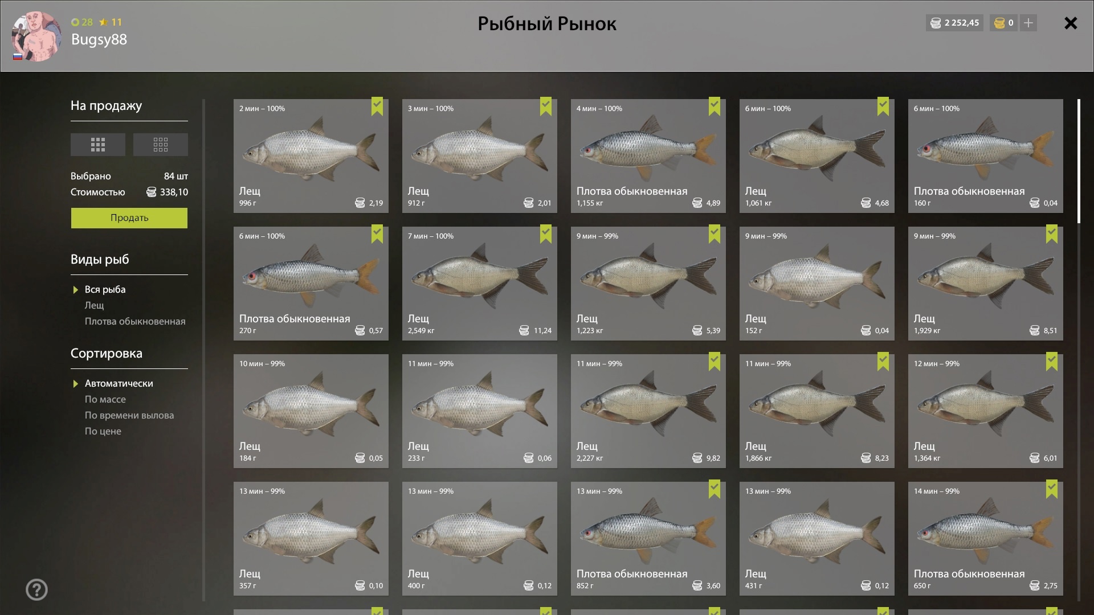This screenshot has height=615, width=1094.
Task: Toggle selection flag on 1,155 кг Плотва
Action: tap(715, 106)
